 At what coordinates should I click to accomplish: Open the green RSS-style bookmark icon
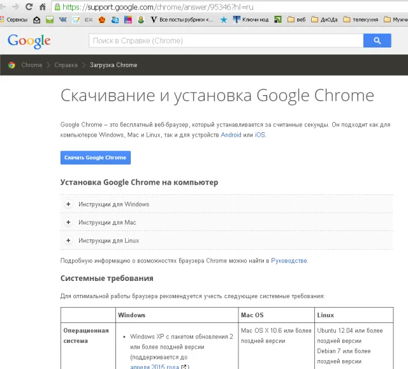pyautogui.click(x=278, y=20)
